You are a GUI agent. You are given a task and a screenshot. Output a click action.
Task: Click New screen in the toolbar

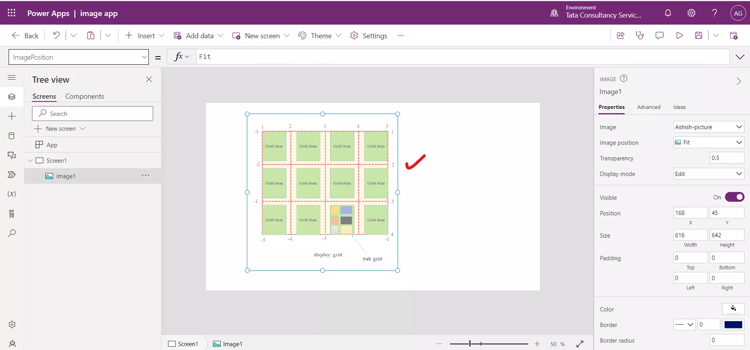point(261,36)
